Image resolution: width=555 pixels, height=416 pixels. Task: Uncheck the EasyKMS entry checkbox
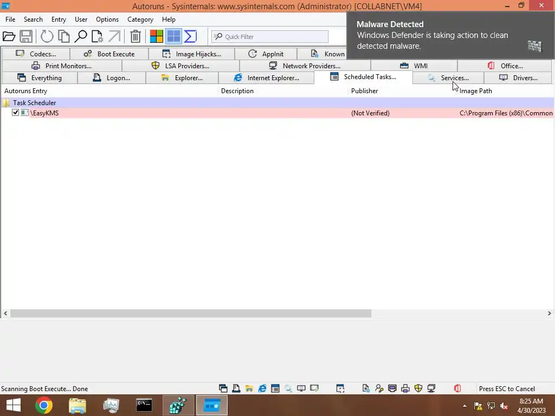(x=15, y=113)
